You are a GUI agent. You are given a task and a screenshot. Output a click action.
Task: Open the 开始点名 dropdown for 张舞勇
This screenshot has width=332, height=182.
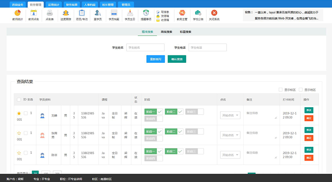[230, 135]
